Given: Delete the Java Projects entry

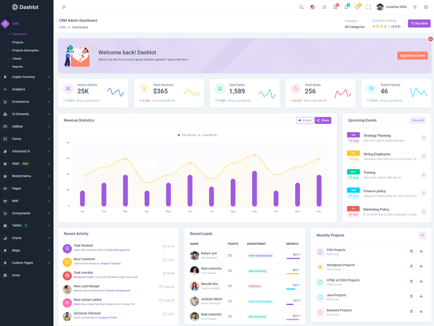Looking at the screenshot, I should click(411, 297).
